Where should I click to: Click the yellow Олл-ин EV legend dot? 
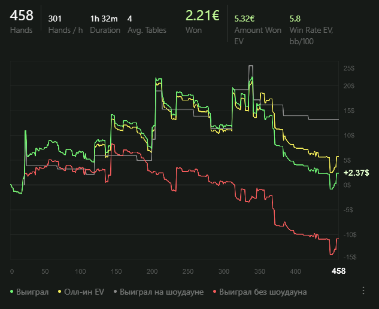pos(59,292)
